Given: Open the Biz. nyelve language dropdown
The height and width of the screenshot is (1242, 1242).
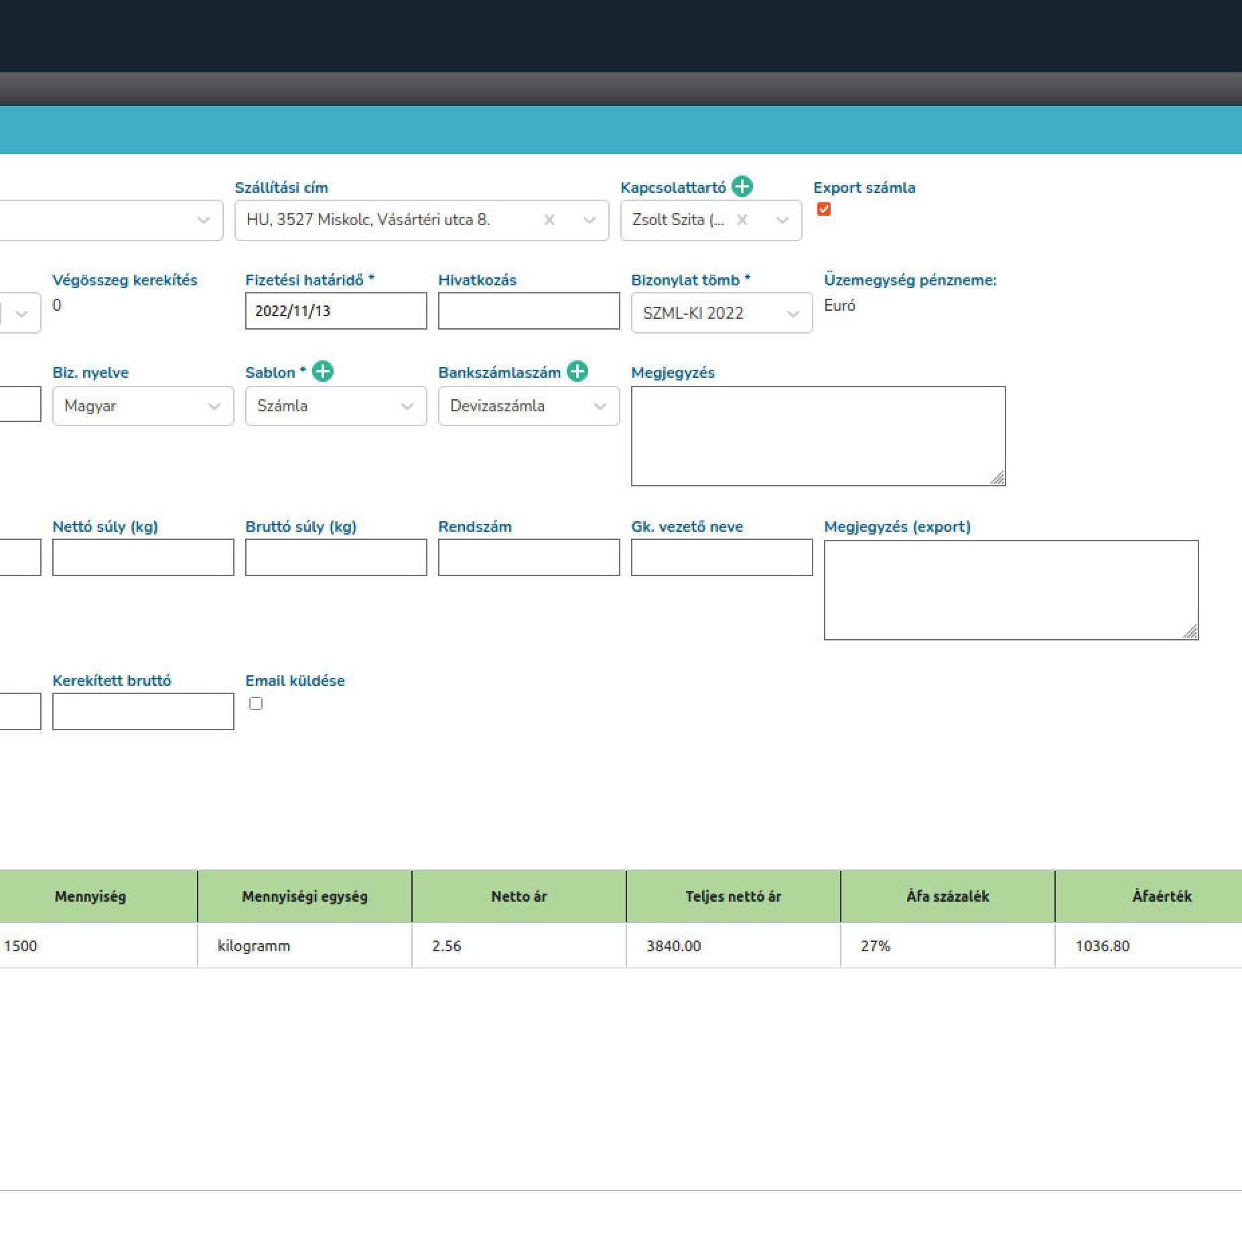Looking at the screenshot, I should coord(214,406).
